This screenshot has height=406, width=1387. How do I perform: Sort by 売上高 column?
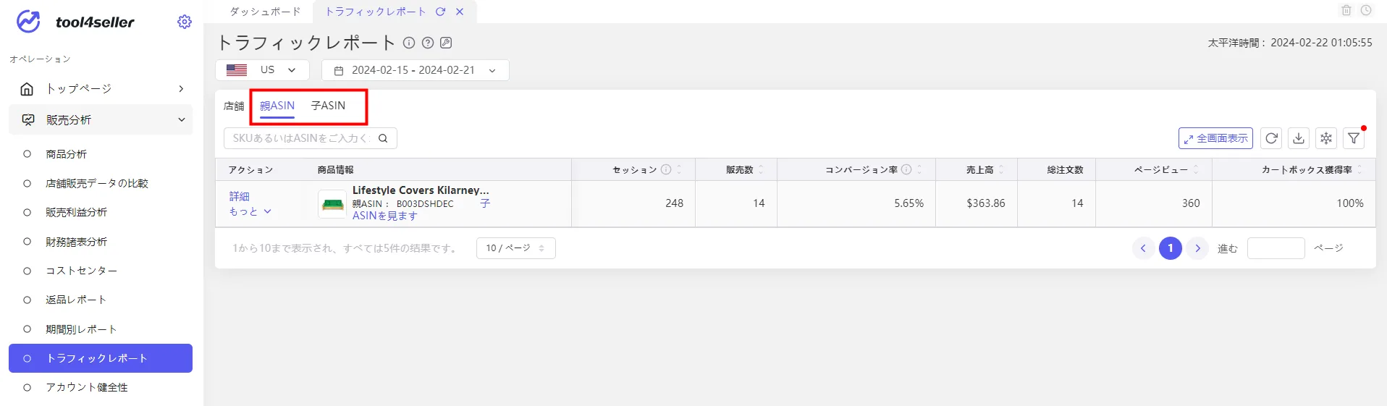pos(1001,169)
